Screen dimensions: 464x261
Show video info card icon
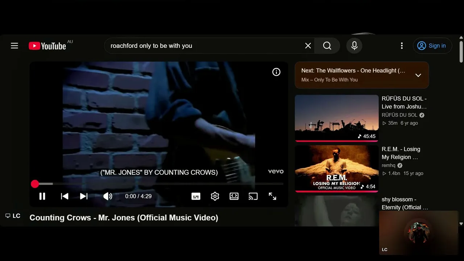tap(276, 72)
